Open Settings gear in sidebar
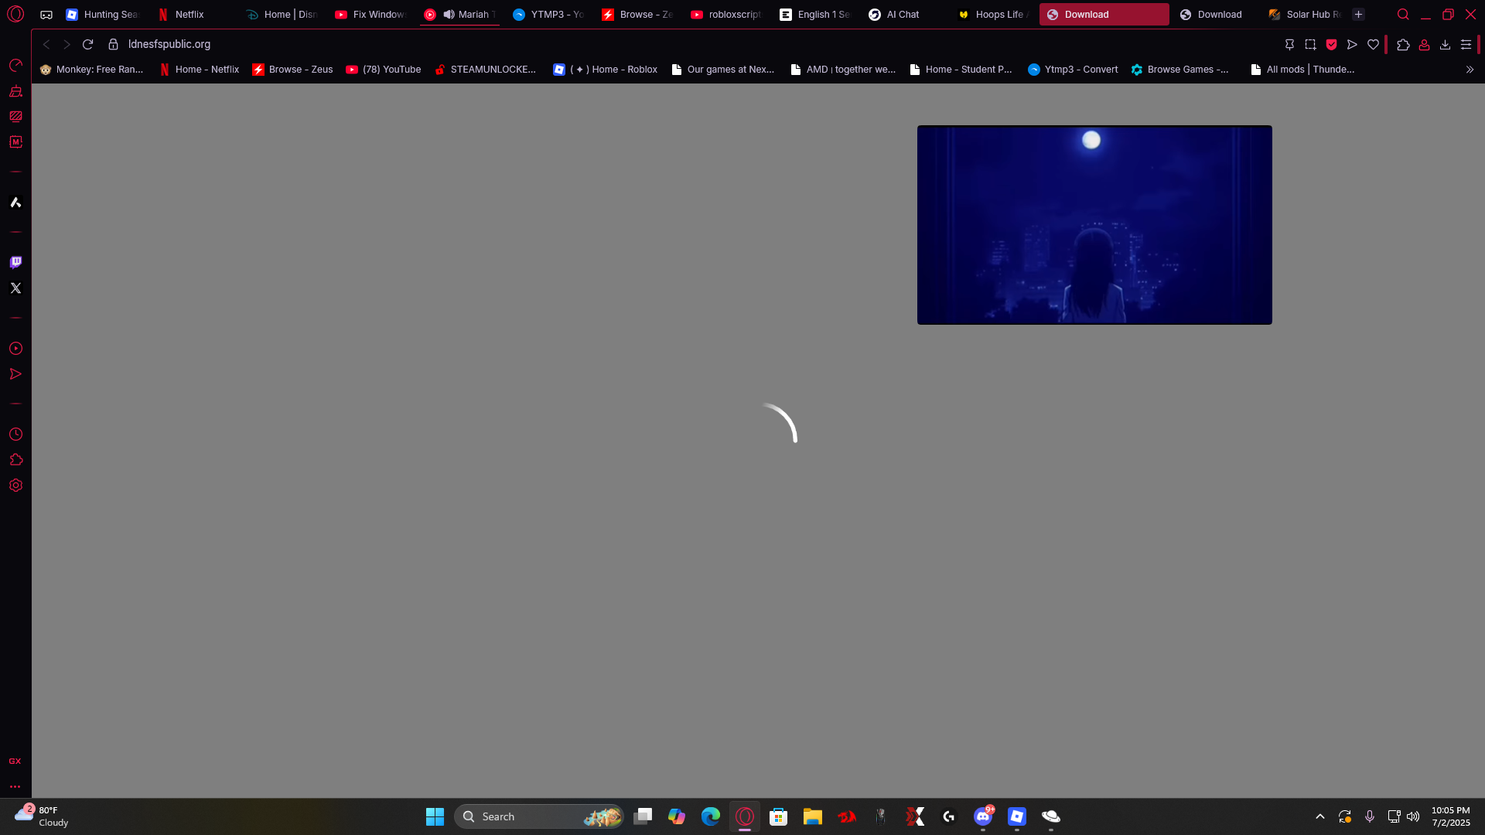The image size is (1485, 835). click(15, 486)
